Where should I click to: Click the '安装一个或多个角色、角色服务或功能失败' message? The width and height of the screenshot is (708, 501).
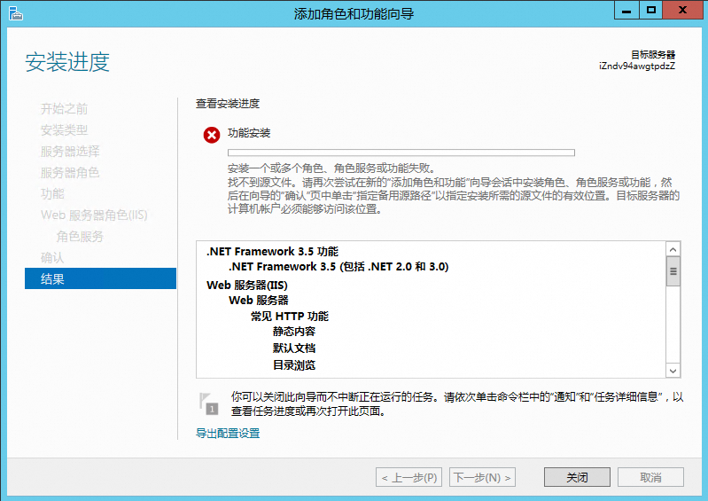coord(331,168)
